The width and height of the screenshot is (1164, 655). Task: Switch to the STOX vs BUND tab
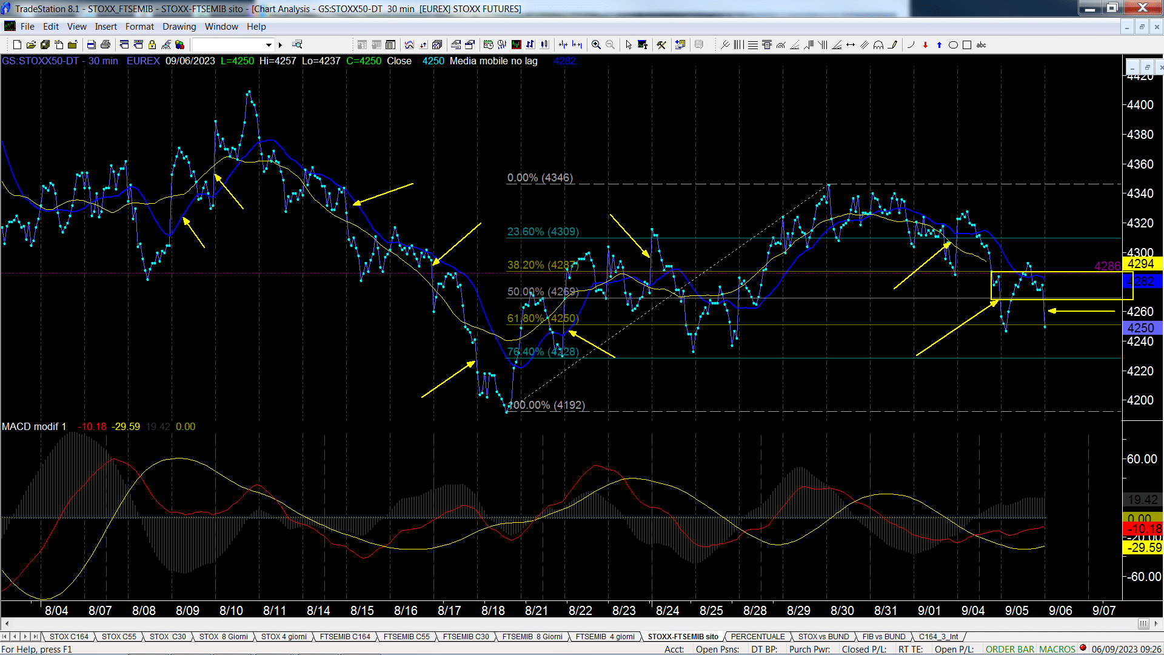[824, 636]
